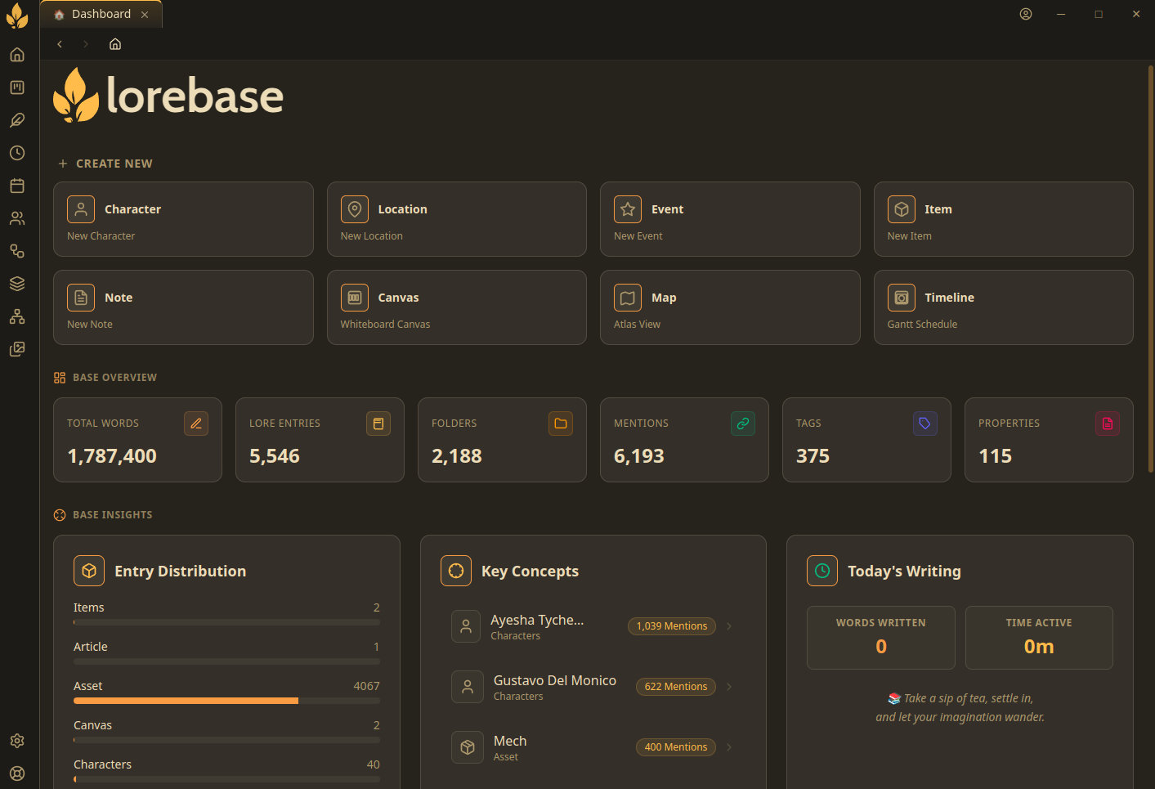1155x789 pixels.
Task: Open the feather writing sidebar icon
Action: tap(17, 120)
